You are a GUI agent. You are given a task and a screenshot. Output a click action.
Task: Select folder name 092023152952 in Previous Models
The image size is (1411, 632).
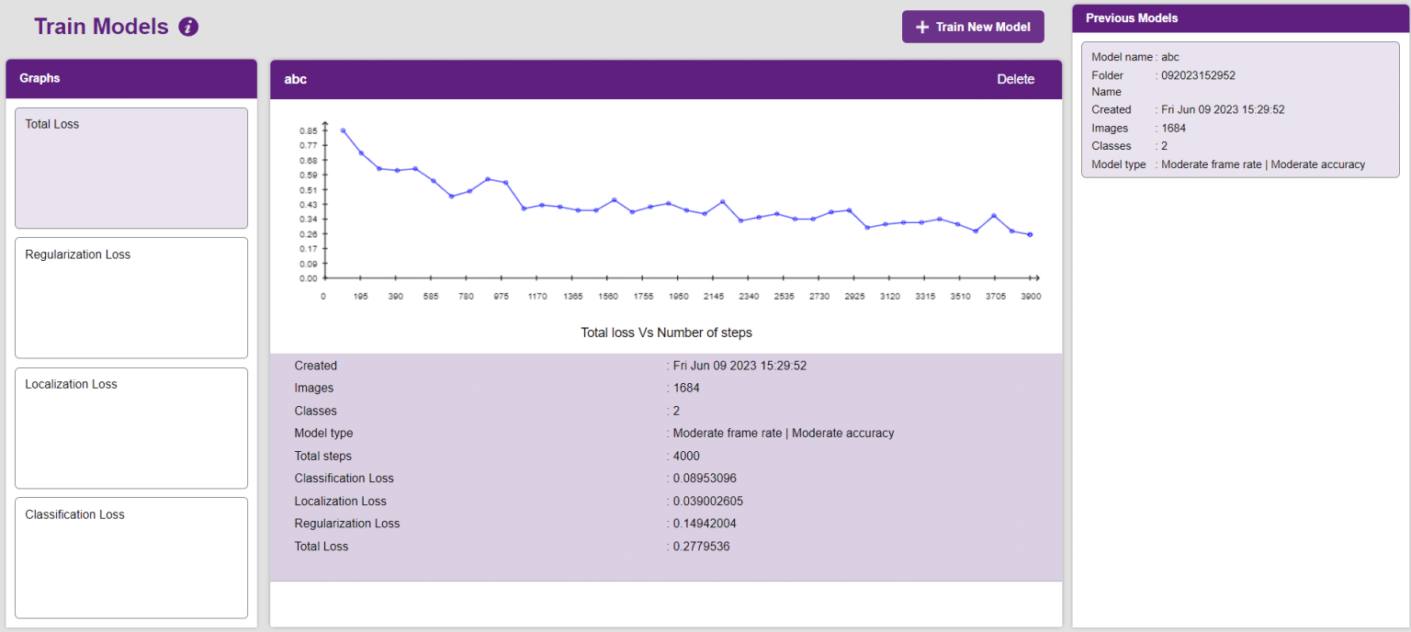(x=1197, y=75)
